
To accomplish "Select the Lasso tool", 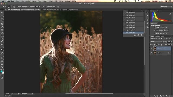I will [x=2, y=18].
